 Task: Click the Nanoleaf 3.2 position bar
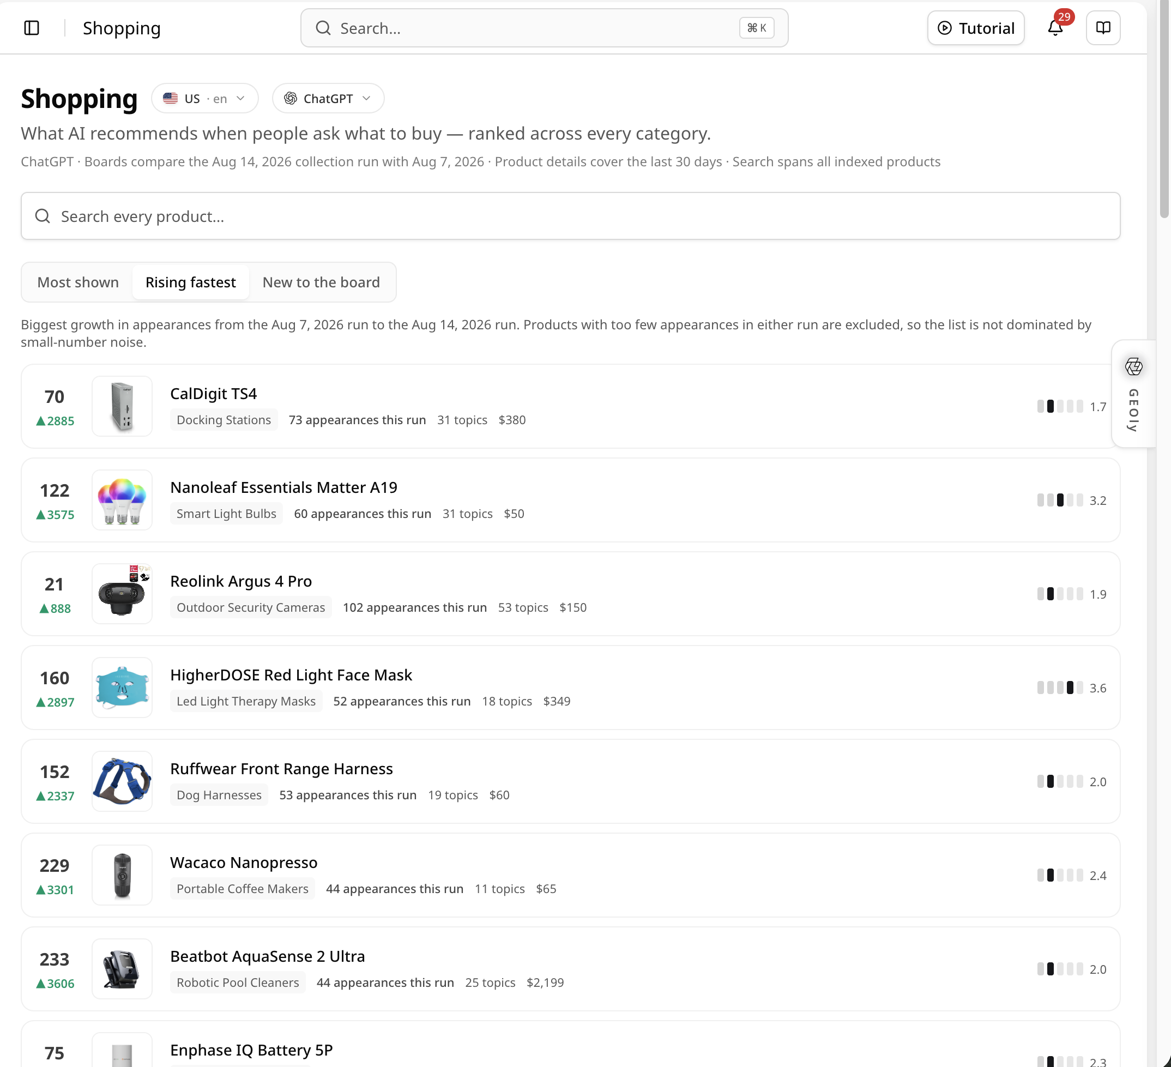tap(1060, 500)
